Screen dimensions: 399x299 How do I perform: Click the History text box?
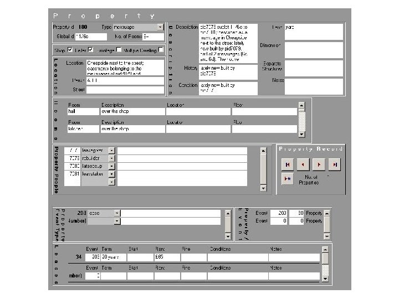(228, 72)
